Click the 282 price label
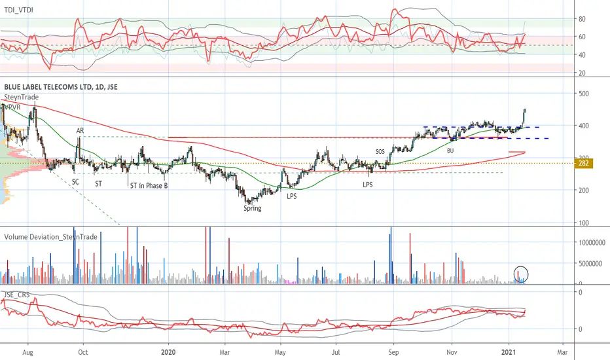Screen dimensions: 610x360 point(584,164)
